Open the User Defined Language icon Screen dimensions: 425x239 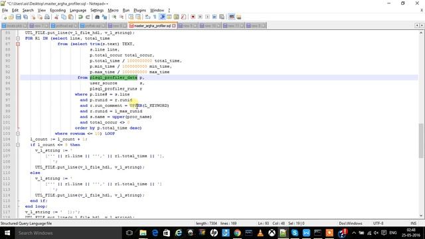pyautogui.click(x=169, y=17)
